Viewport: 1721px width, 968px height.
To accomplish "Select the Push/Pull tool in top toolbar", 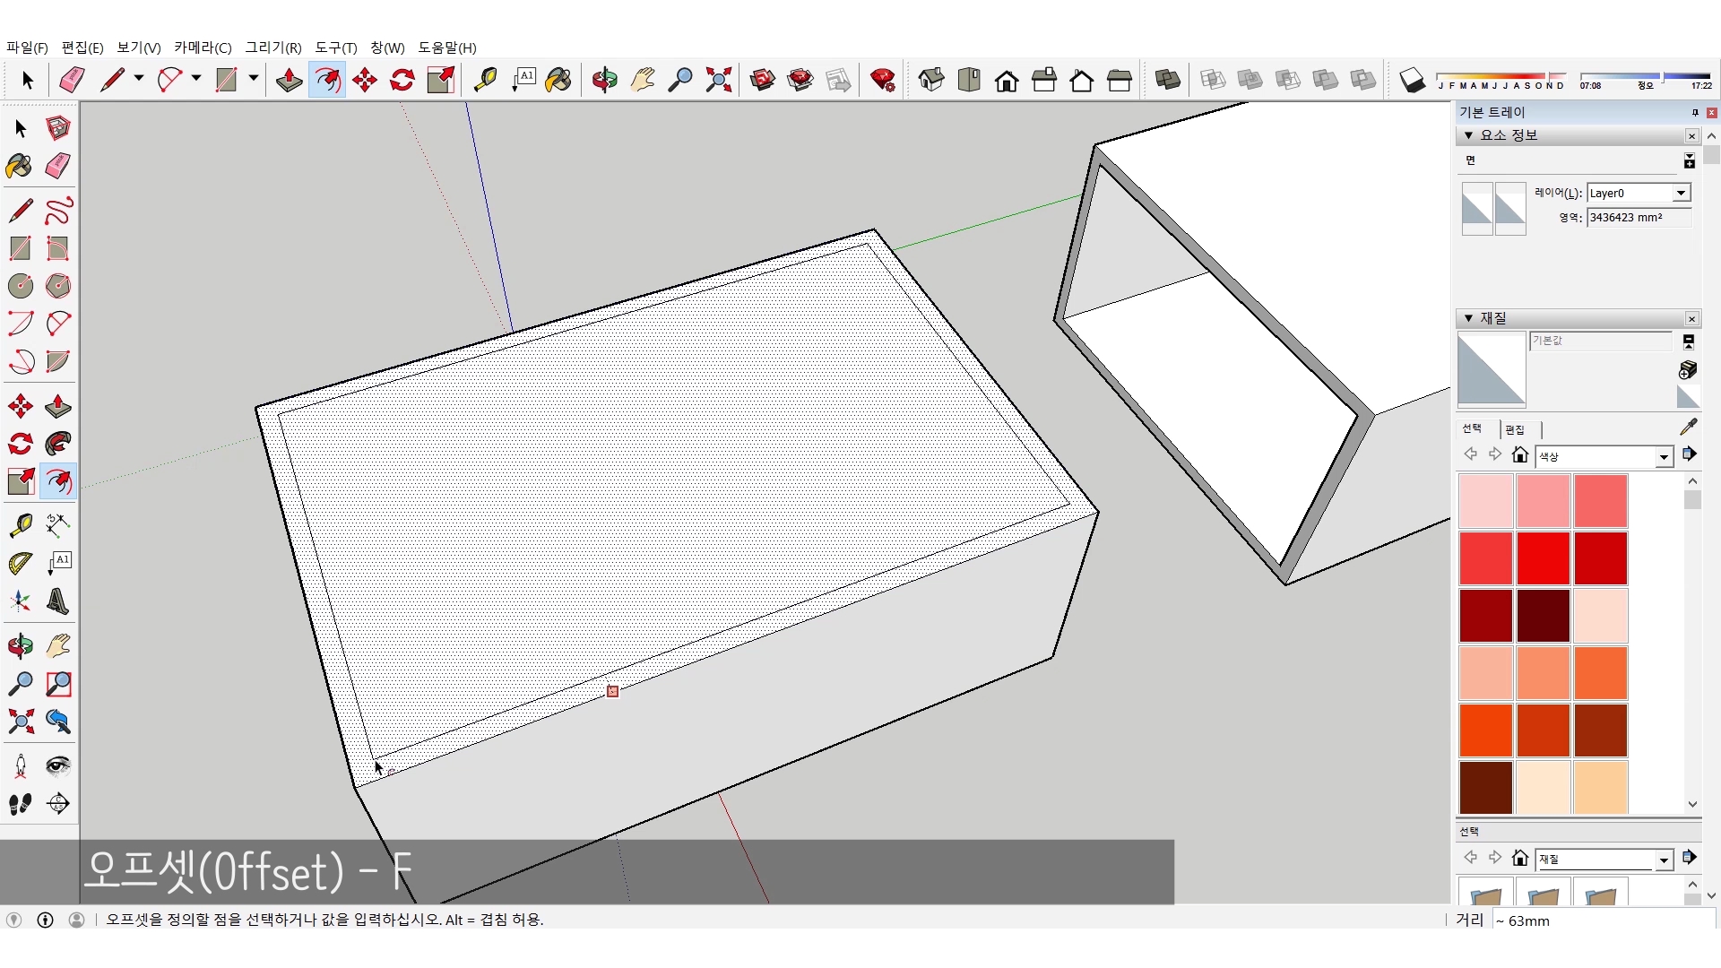I will [289, 81].
